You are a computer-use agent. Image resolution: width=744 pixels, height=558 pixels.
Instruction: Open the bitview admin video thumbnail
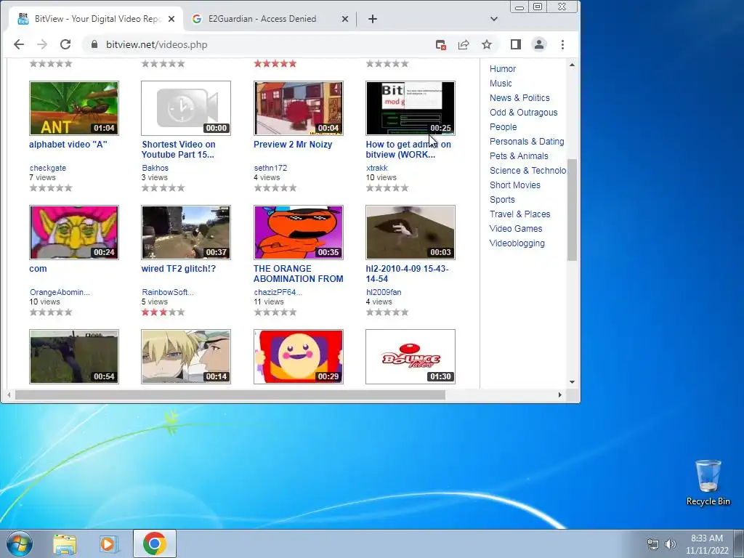pyautogui.click(x=411, y=108)
